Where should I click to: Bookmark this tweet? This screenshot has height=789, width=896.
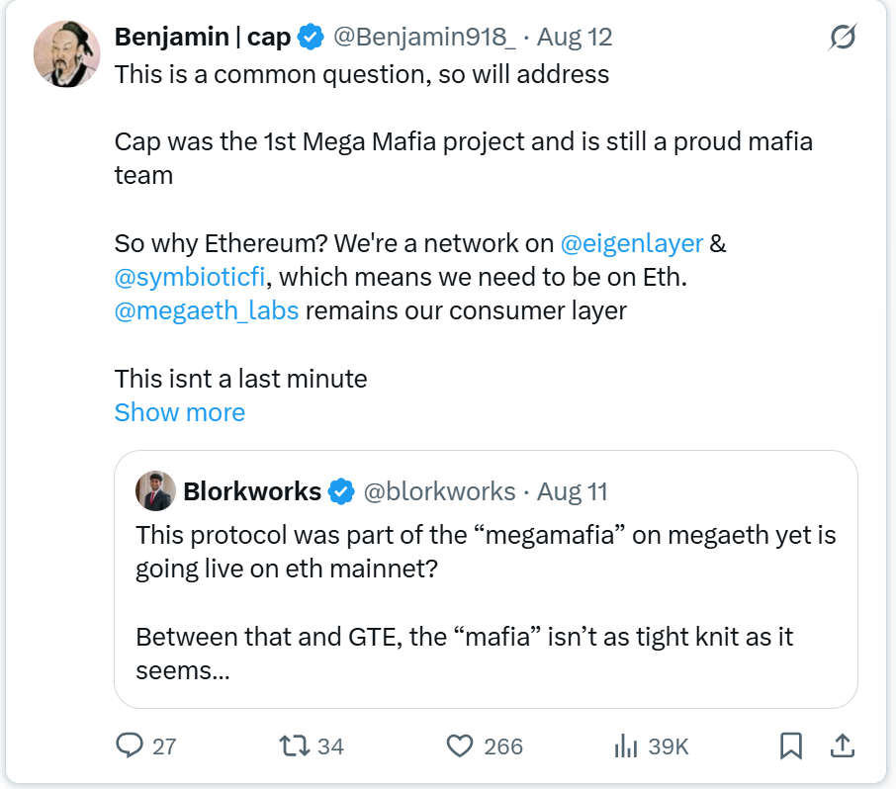[x=790, y=746]
